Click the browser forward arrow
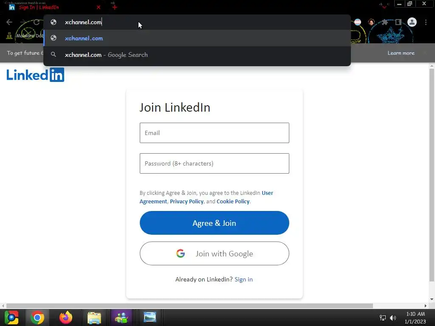The image size is (435, 326). [23, 22]
